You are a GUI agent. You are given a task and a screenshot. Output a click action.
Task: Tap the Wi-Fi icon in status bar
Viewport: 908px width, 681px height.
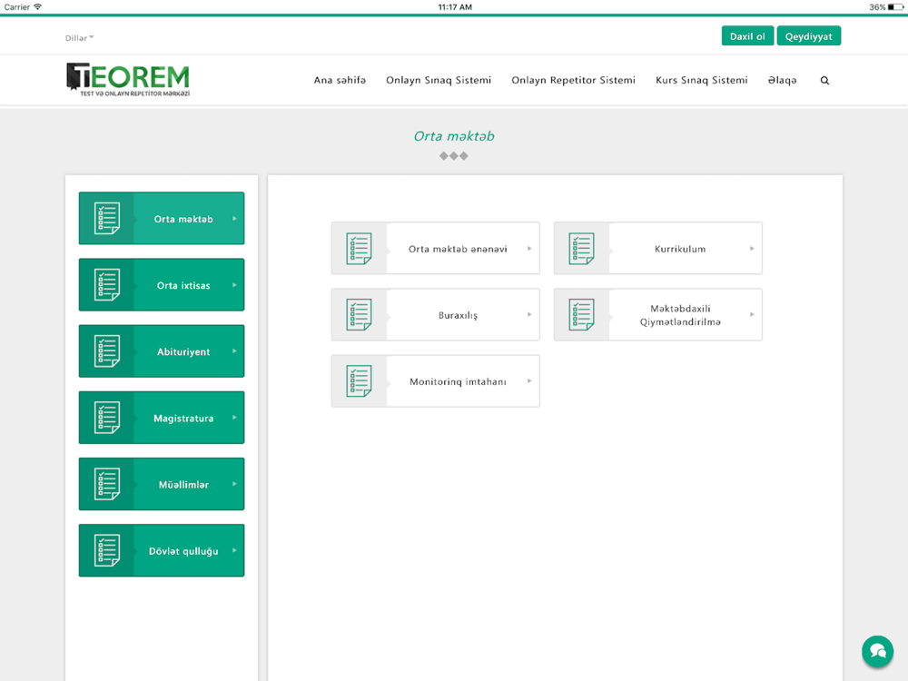point(37,7)
